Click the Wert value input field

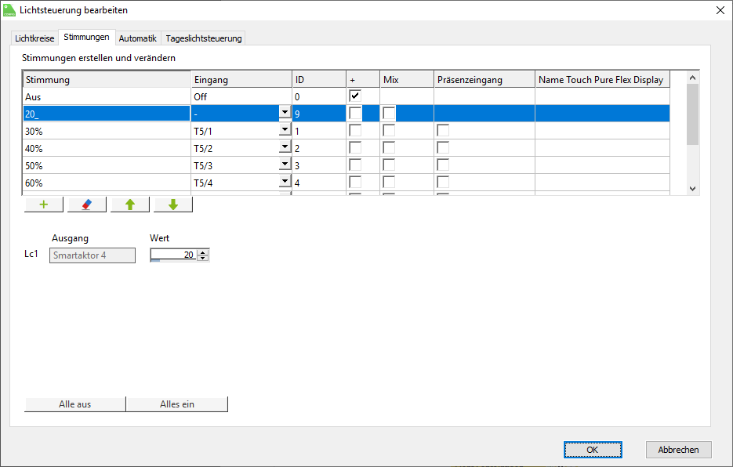(x=172, y=255)
